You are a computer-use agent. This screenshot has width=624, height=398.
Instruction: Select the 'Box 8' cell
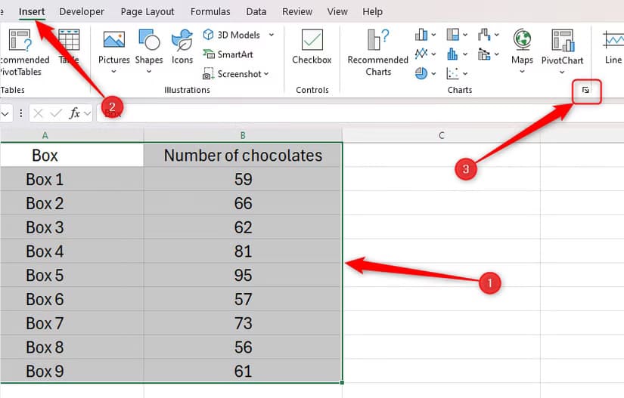click(x=72, y=347)
